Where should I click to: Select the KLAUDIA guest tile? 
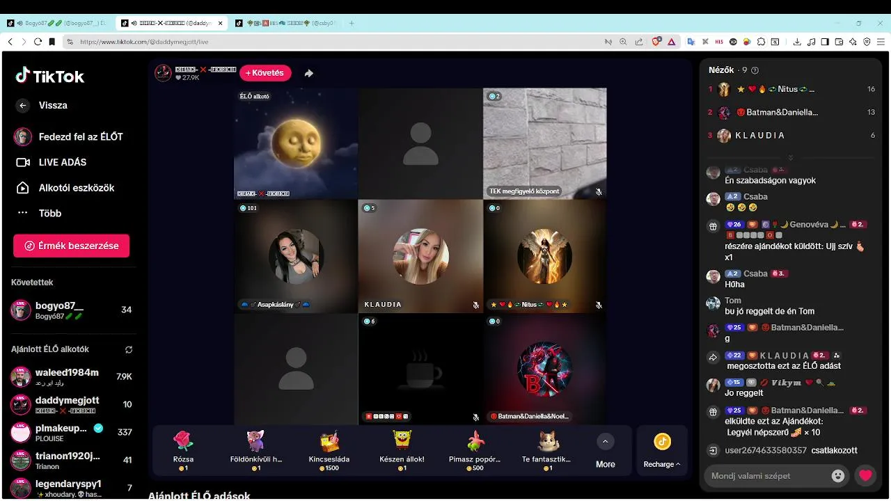pos(420,256)
